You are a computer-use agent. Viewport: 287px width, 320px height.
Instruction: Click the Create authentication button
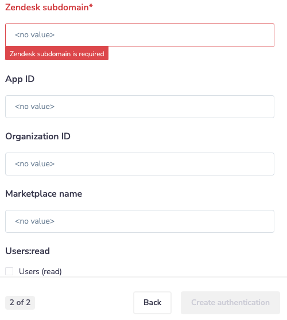tap(230, 303)
